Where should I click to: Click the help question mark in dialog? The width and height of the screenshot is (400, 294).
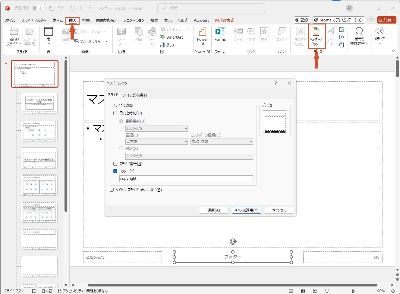click(x=276, y=83)
